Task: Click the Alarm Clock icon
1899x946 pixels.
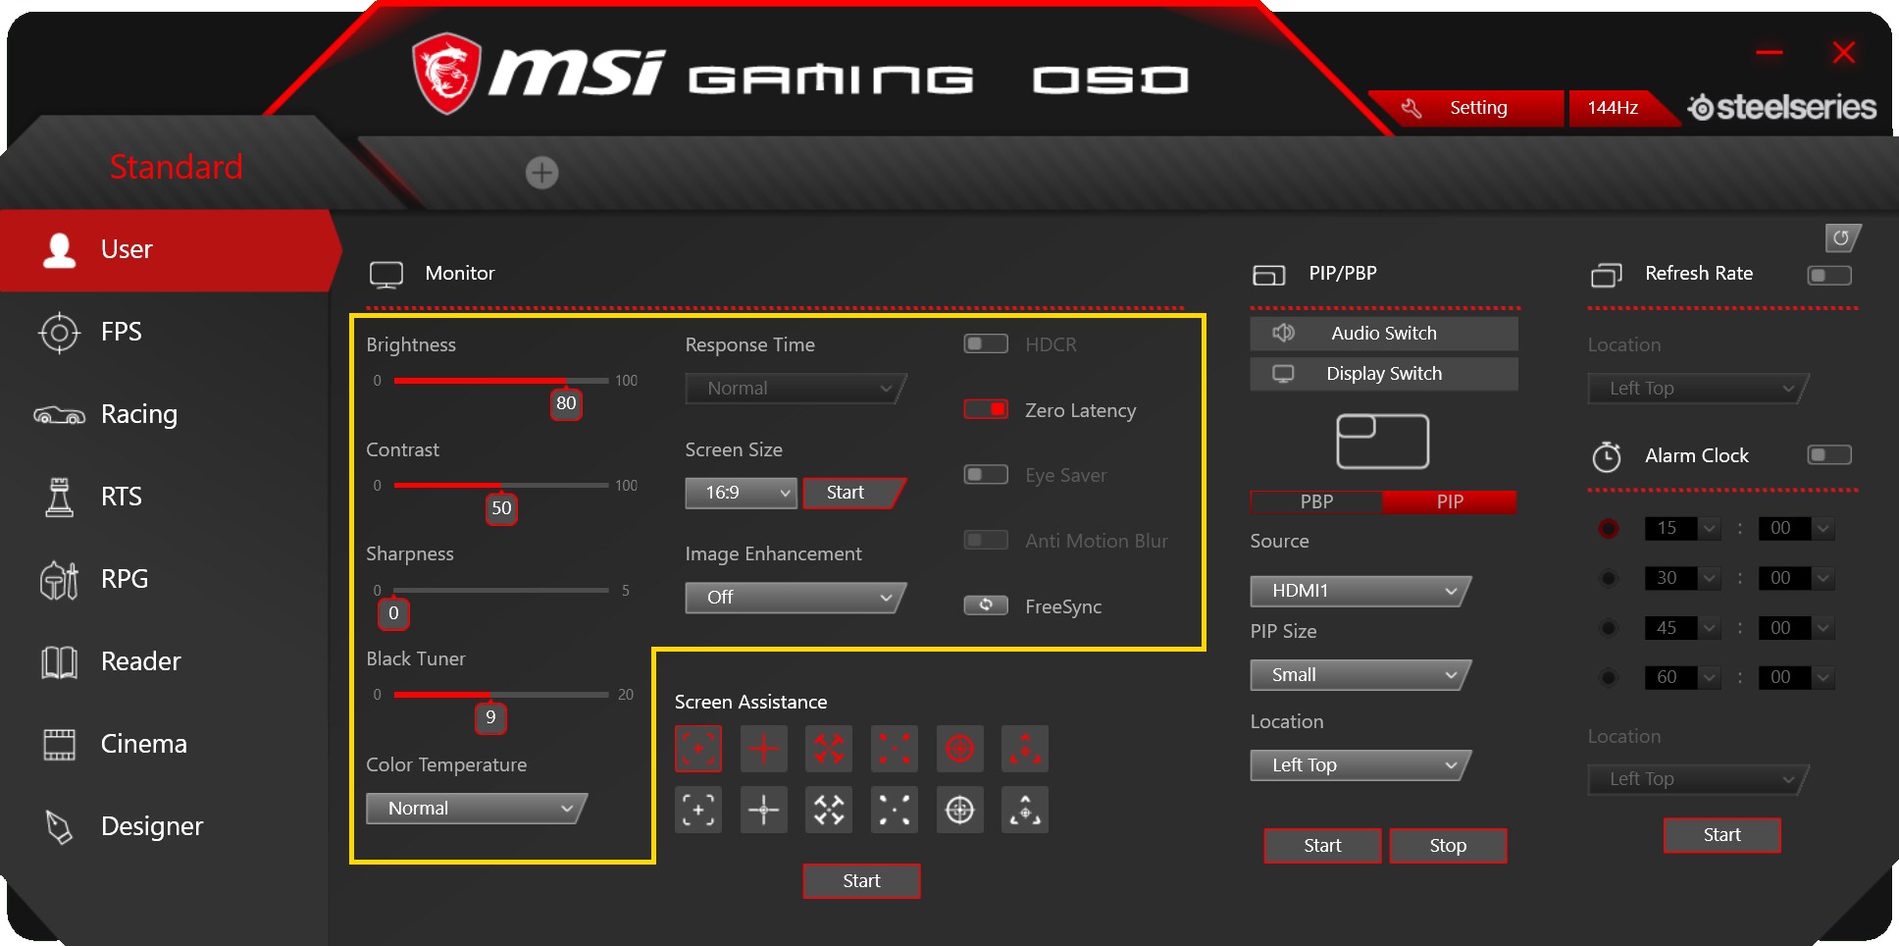Action: tap(1607, 456)
